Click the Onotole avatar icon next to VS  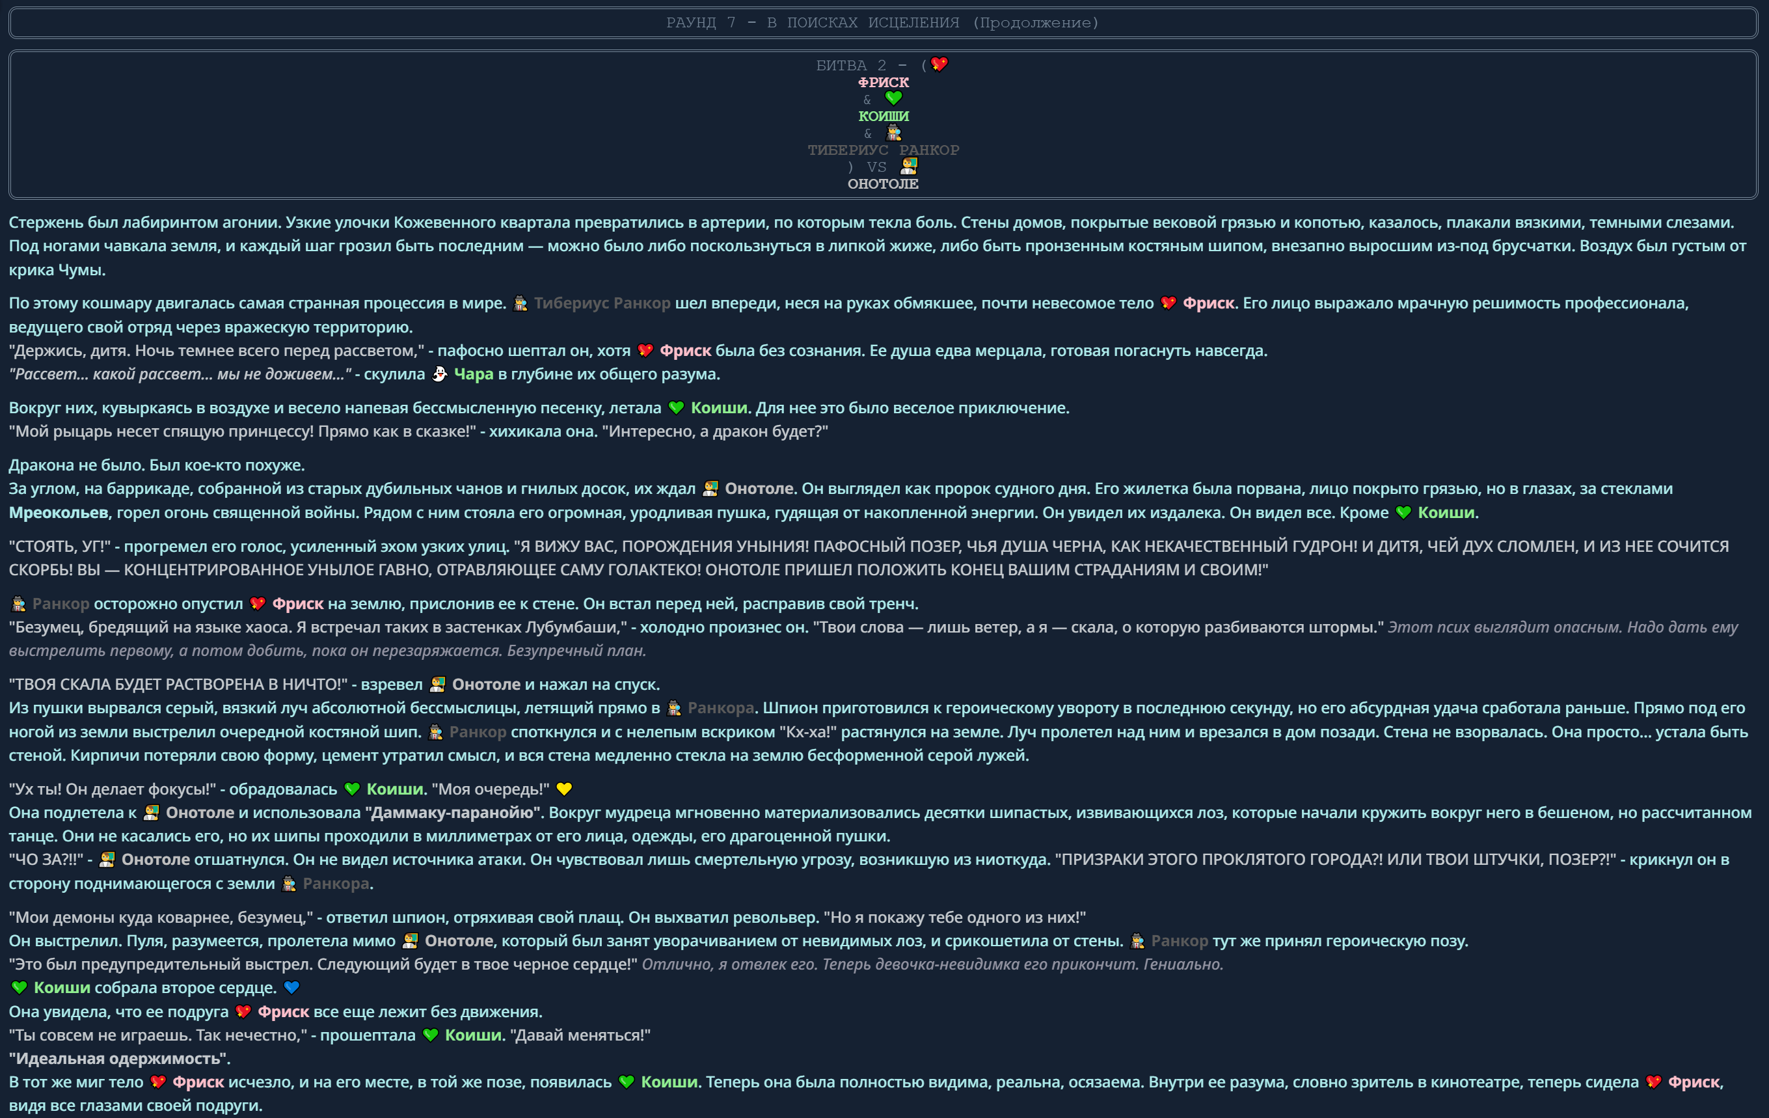pyautogui.click(x=909, y=166)
